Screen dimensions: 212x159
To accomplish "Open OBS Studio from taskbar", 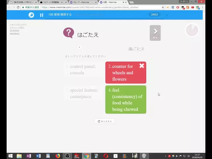I will click(67, 156).
